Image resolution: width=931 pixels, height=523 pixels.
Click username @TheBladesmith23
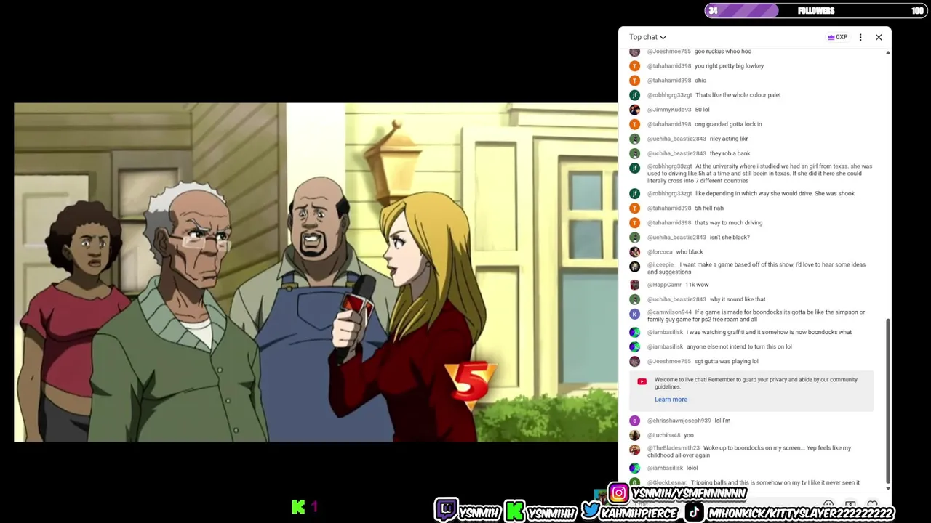674,448
